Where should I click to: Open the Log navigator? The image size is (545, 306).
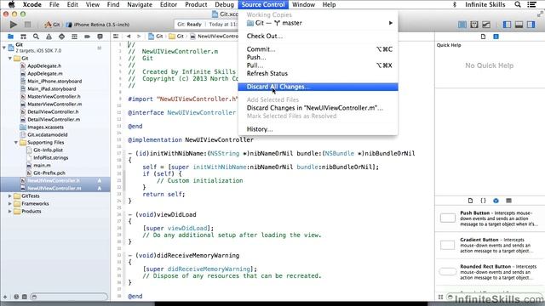tap(100, 37)
